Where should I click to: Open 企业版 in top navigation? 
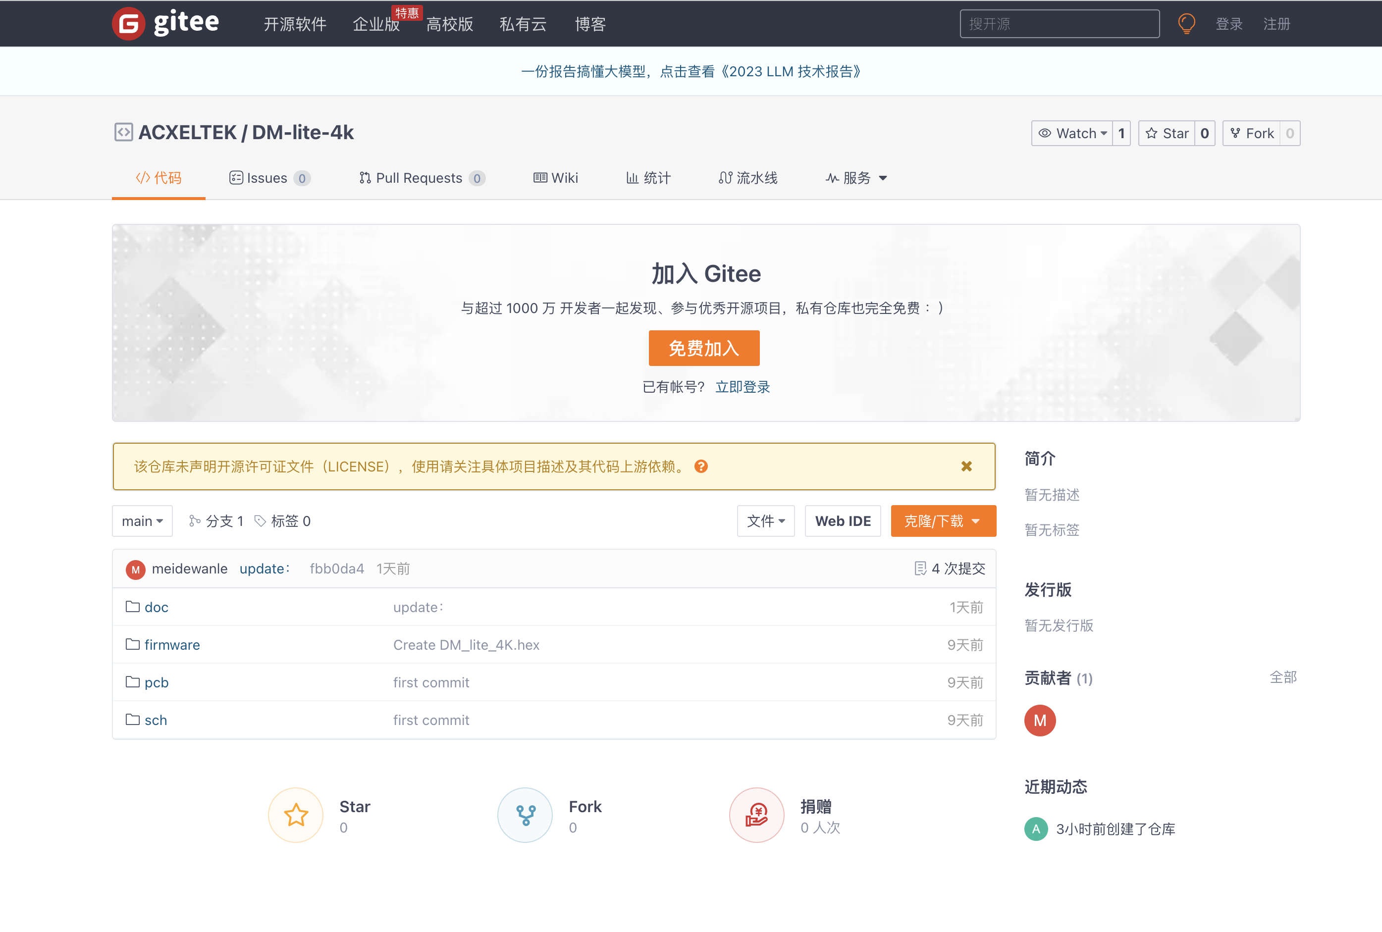376,24
